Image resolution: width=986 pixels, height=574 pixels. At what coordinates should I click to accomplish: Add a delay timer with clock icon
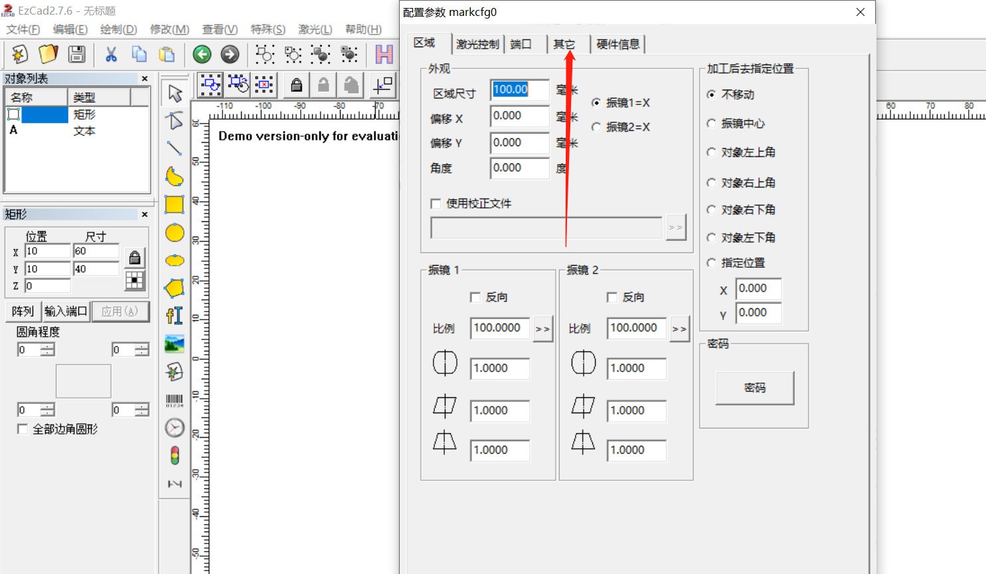(x=175, y=428)
